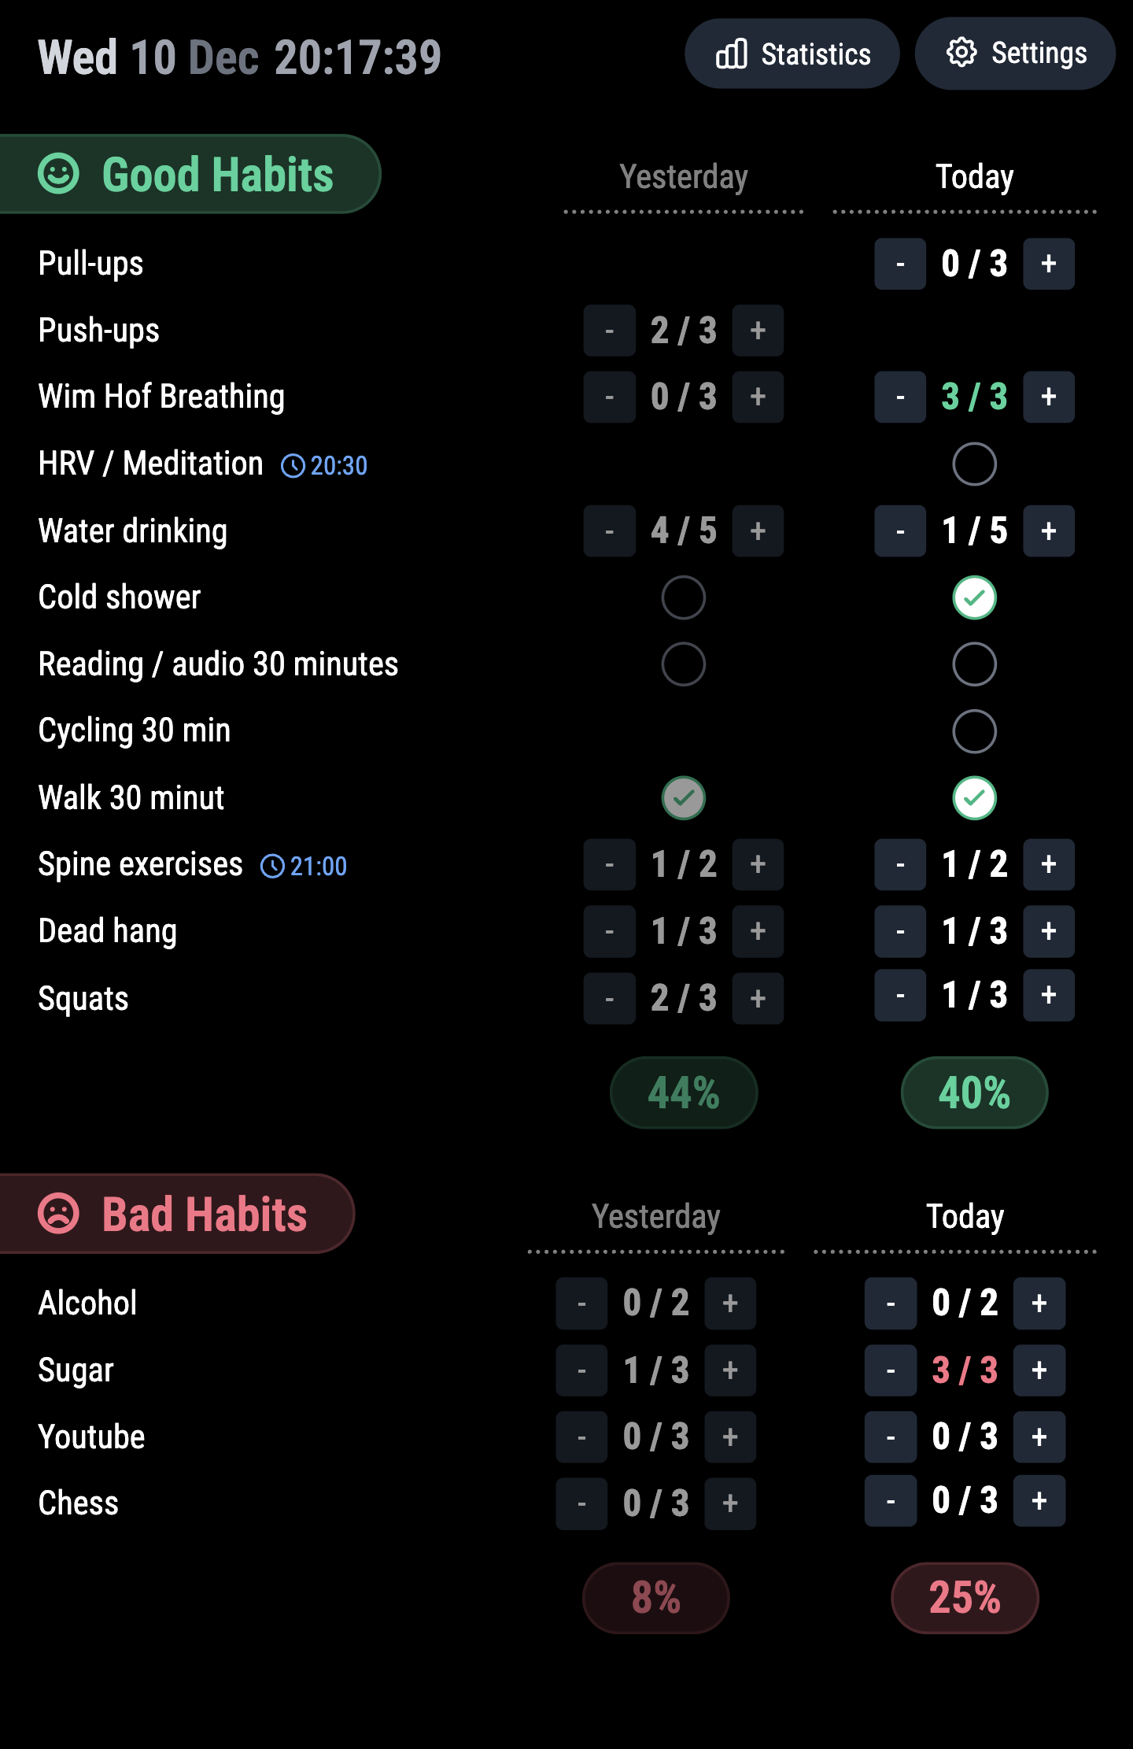The height and width of the screenshot is (1749, 1133).
Task: Click the Settings gear icon
Action: [x=961, y=54]
